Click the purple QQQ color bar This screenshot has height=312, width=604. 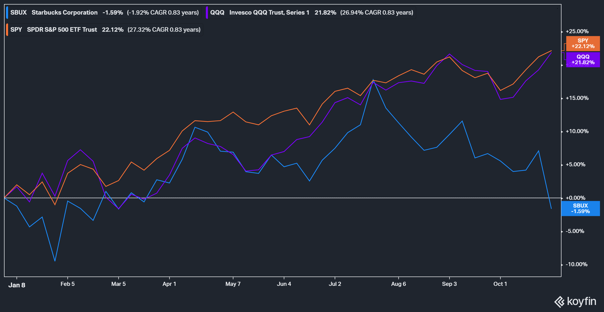point(207,13)
